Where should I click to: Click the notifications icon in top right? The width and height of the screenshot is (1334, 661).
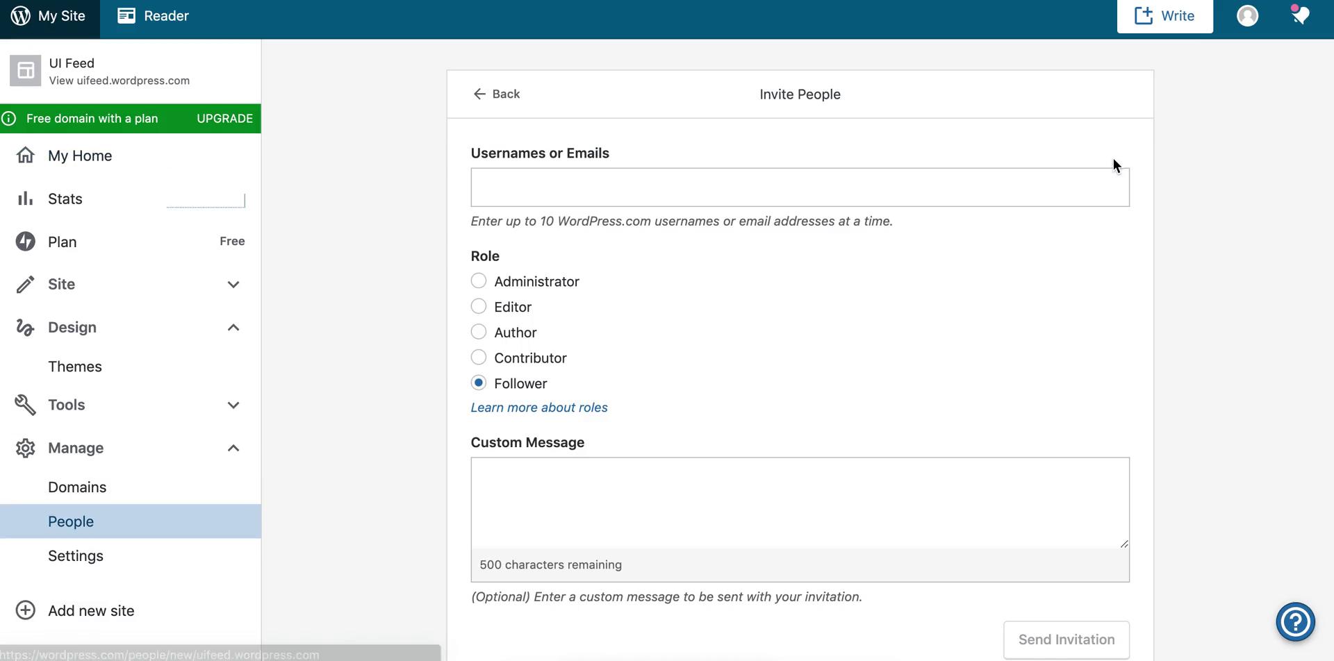[x=1300, y=15]
